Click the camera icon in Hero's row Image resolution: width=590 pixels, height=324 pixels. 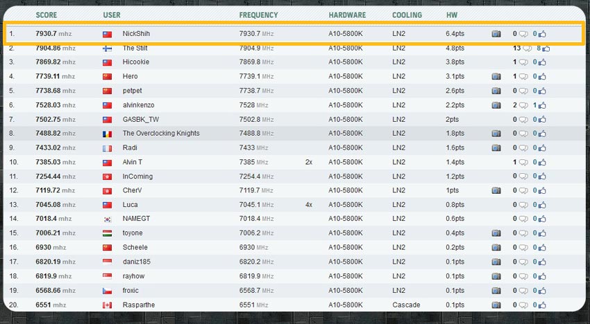496,76
